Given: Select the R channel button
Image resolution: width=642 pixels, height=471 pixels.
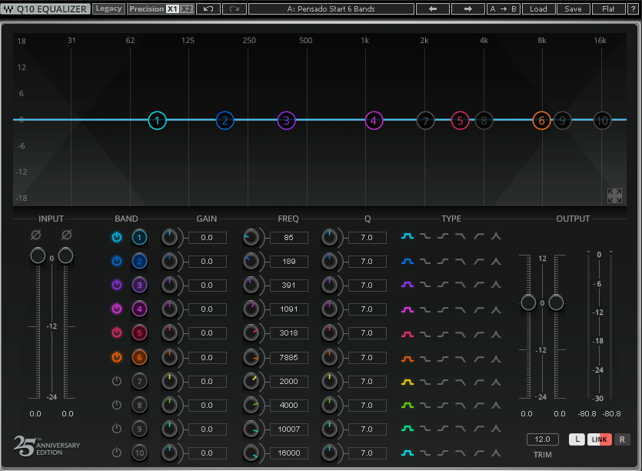Looking at the screenshot, I should pos(622,439).
